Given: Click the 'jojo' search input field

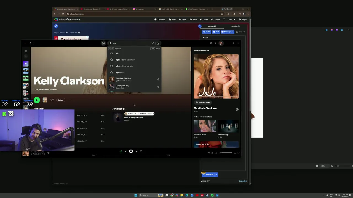Looking at the screenshot, I should [x=131, y=43].
